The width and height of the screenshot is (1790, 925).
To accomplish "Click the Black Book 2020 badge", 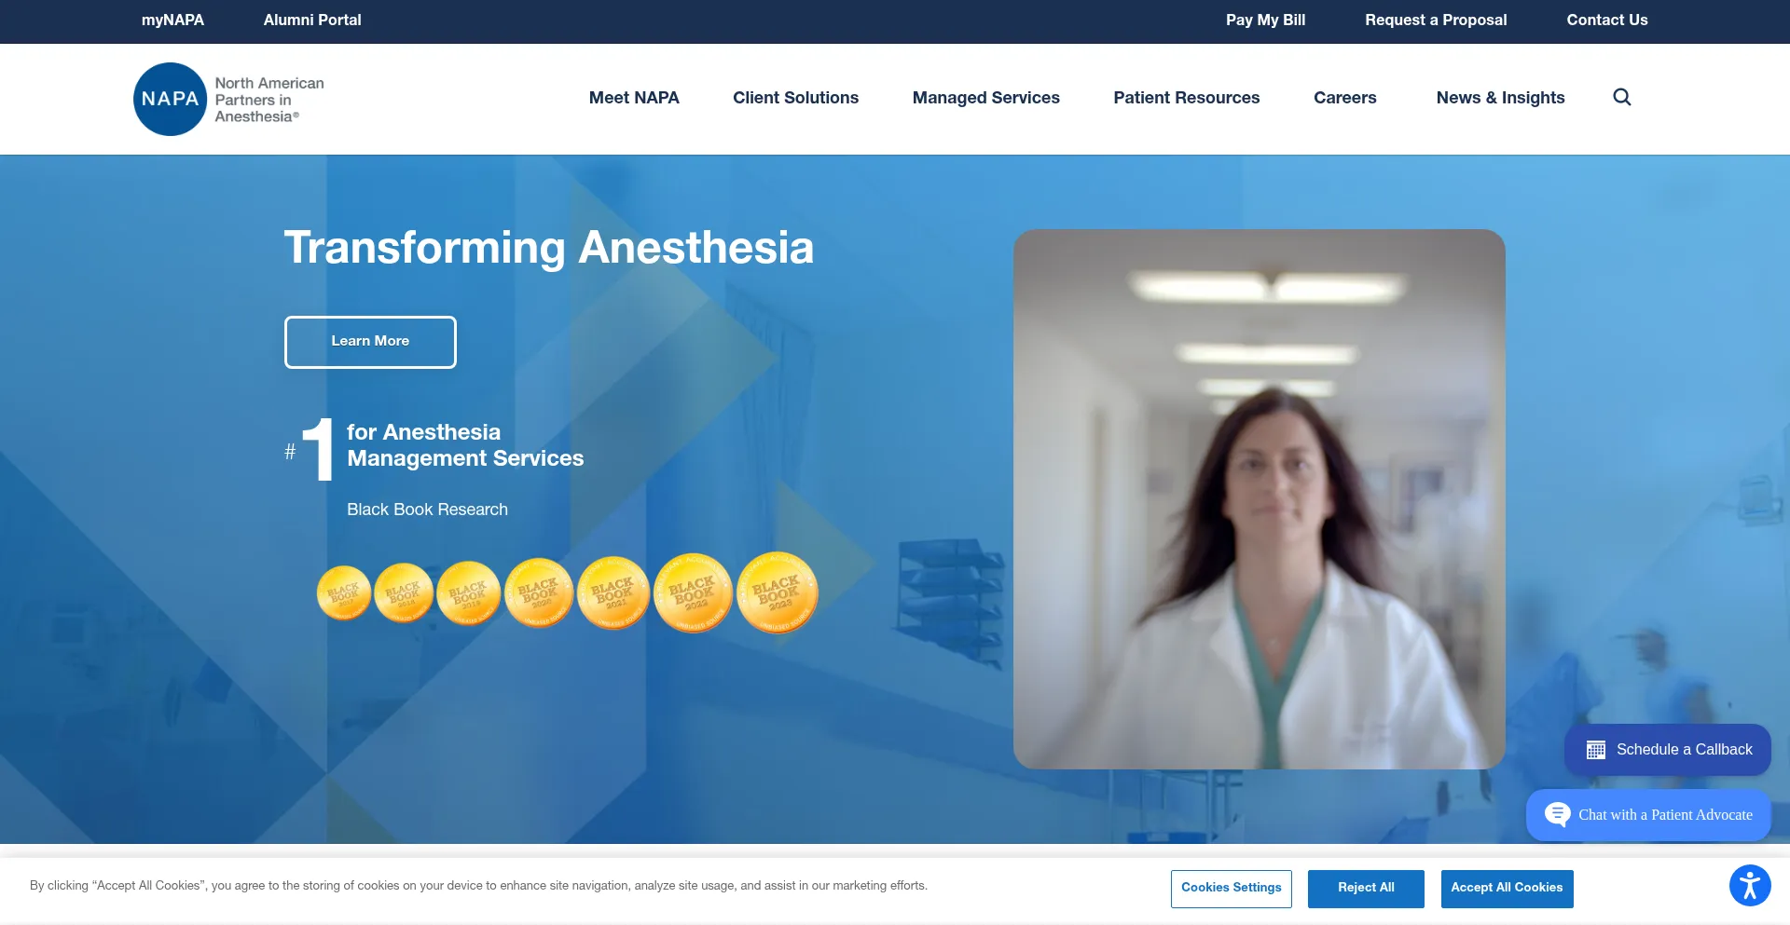I will tap(539, 592).
